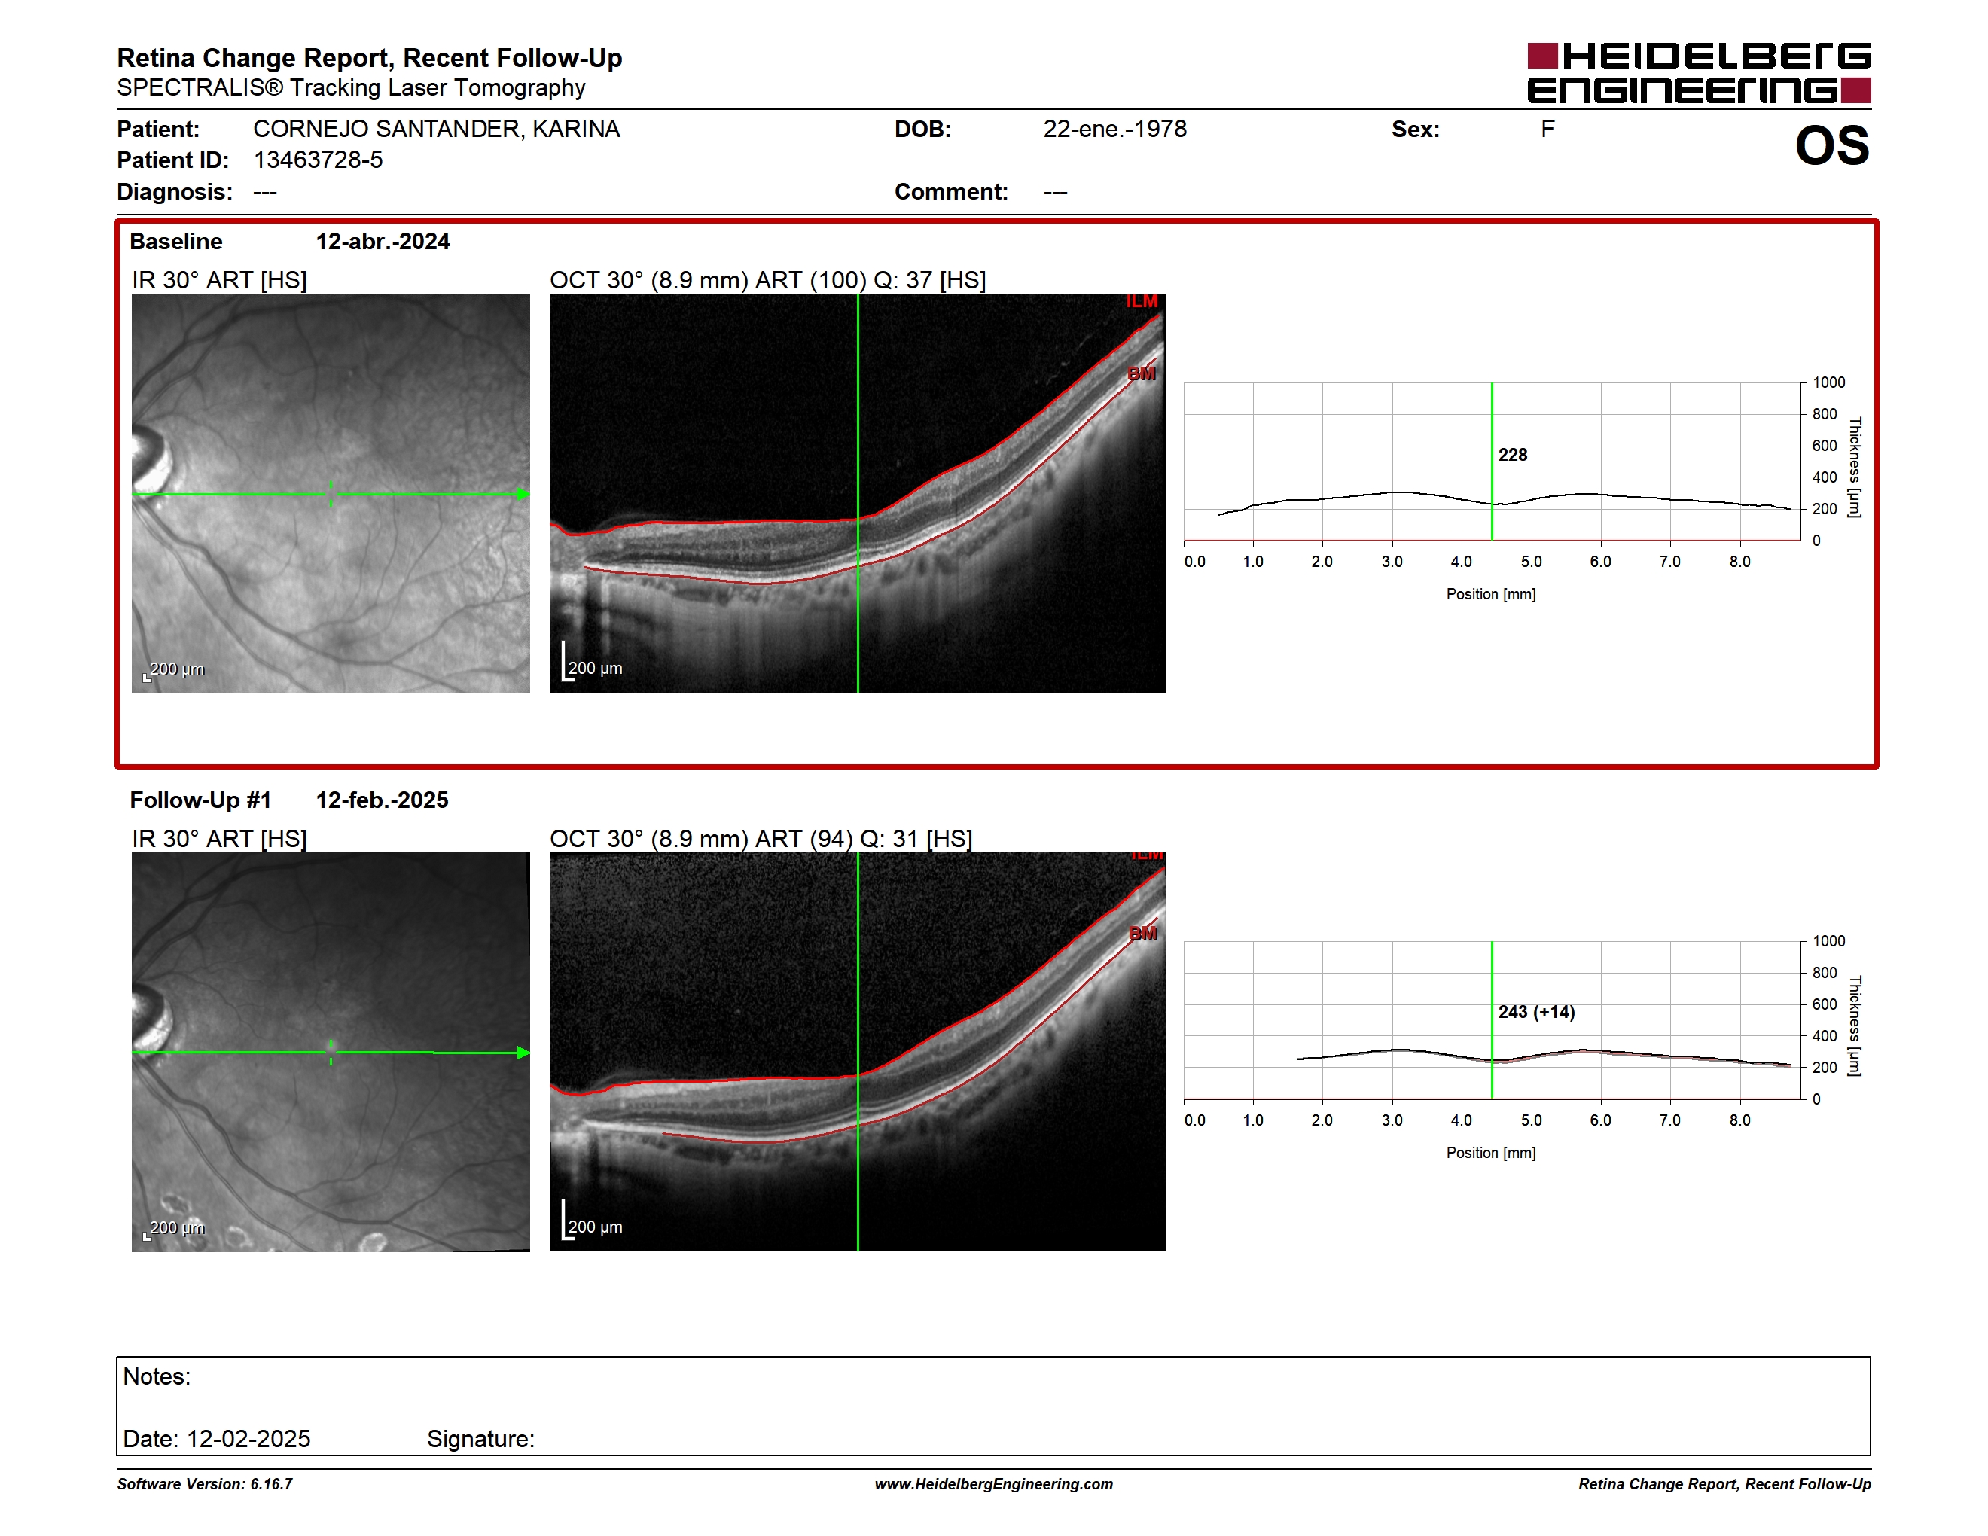Open the follow-up OCT B-scan image
The width and height of the screenshot is (1988, 1536).
[x=858, y=1052]
